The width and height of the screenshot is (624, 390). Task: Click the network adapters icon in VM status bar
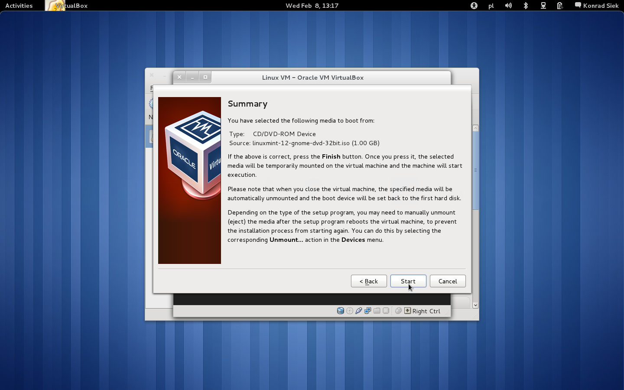[x=368, y=311]
